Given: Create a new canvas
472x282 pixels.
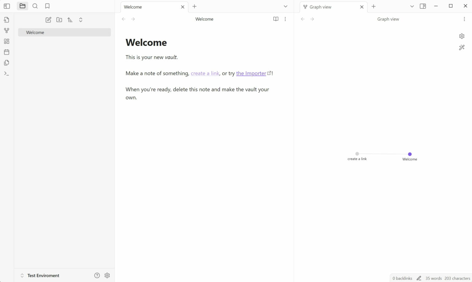Looking at the screenshot, I should (6, 41).
